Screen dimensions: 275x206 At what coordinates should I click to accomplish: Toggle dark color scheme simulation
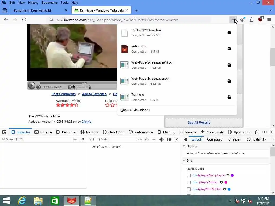coord(169,139)
